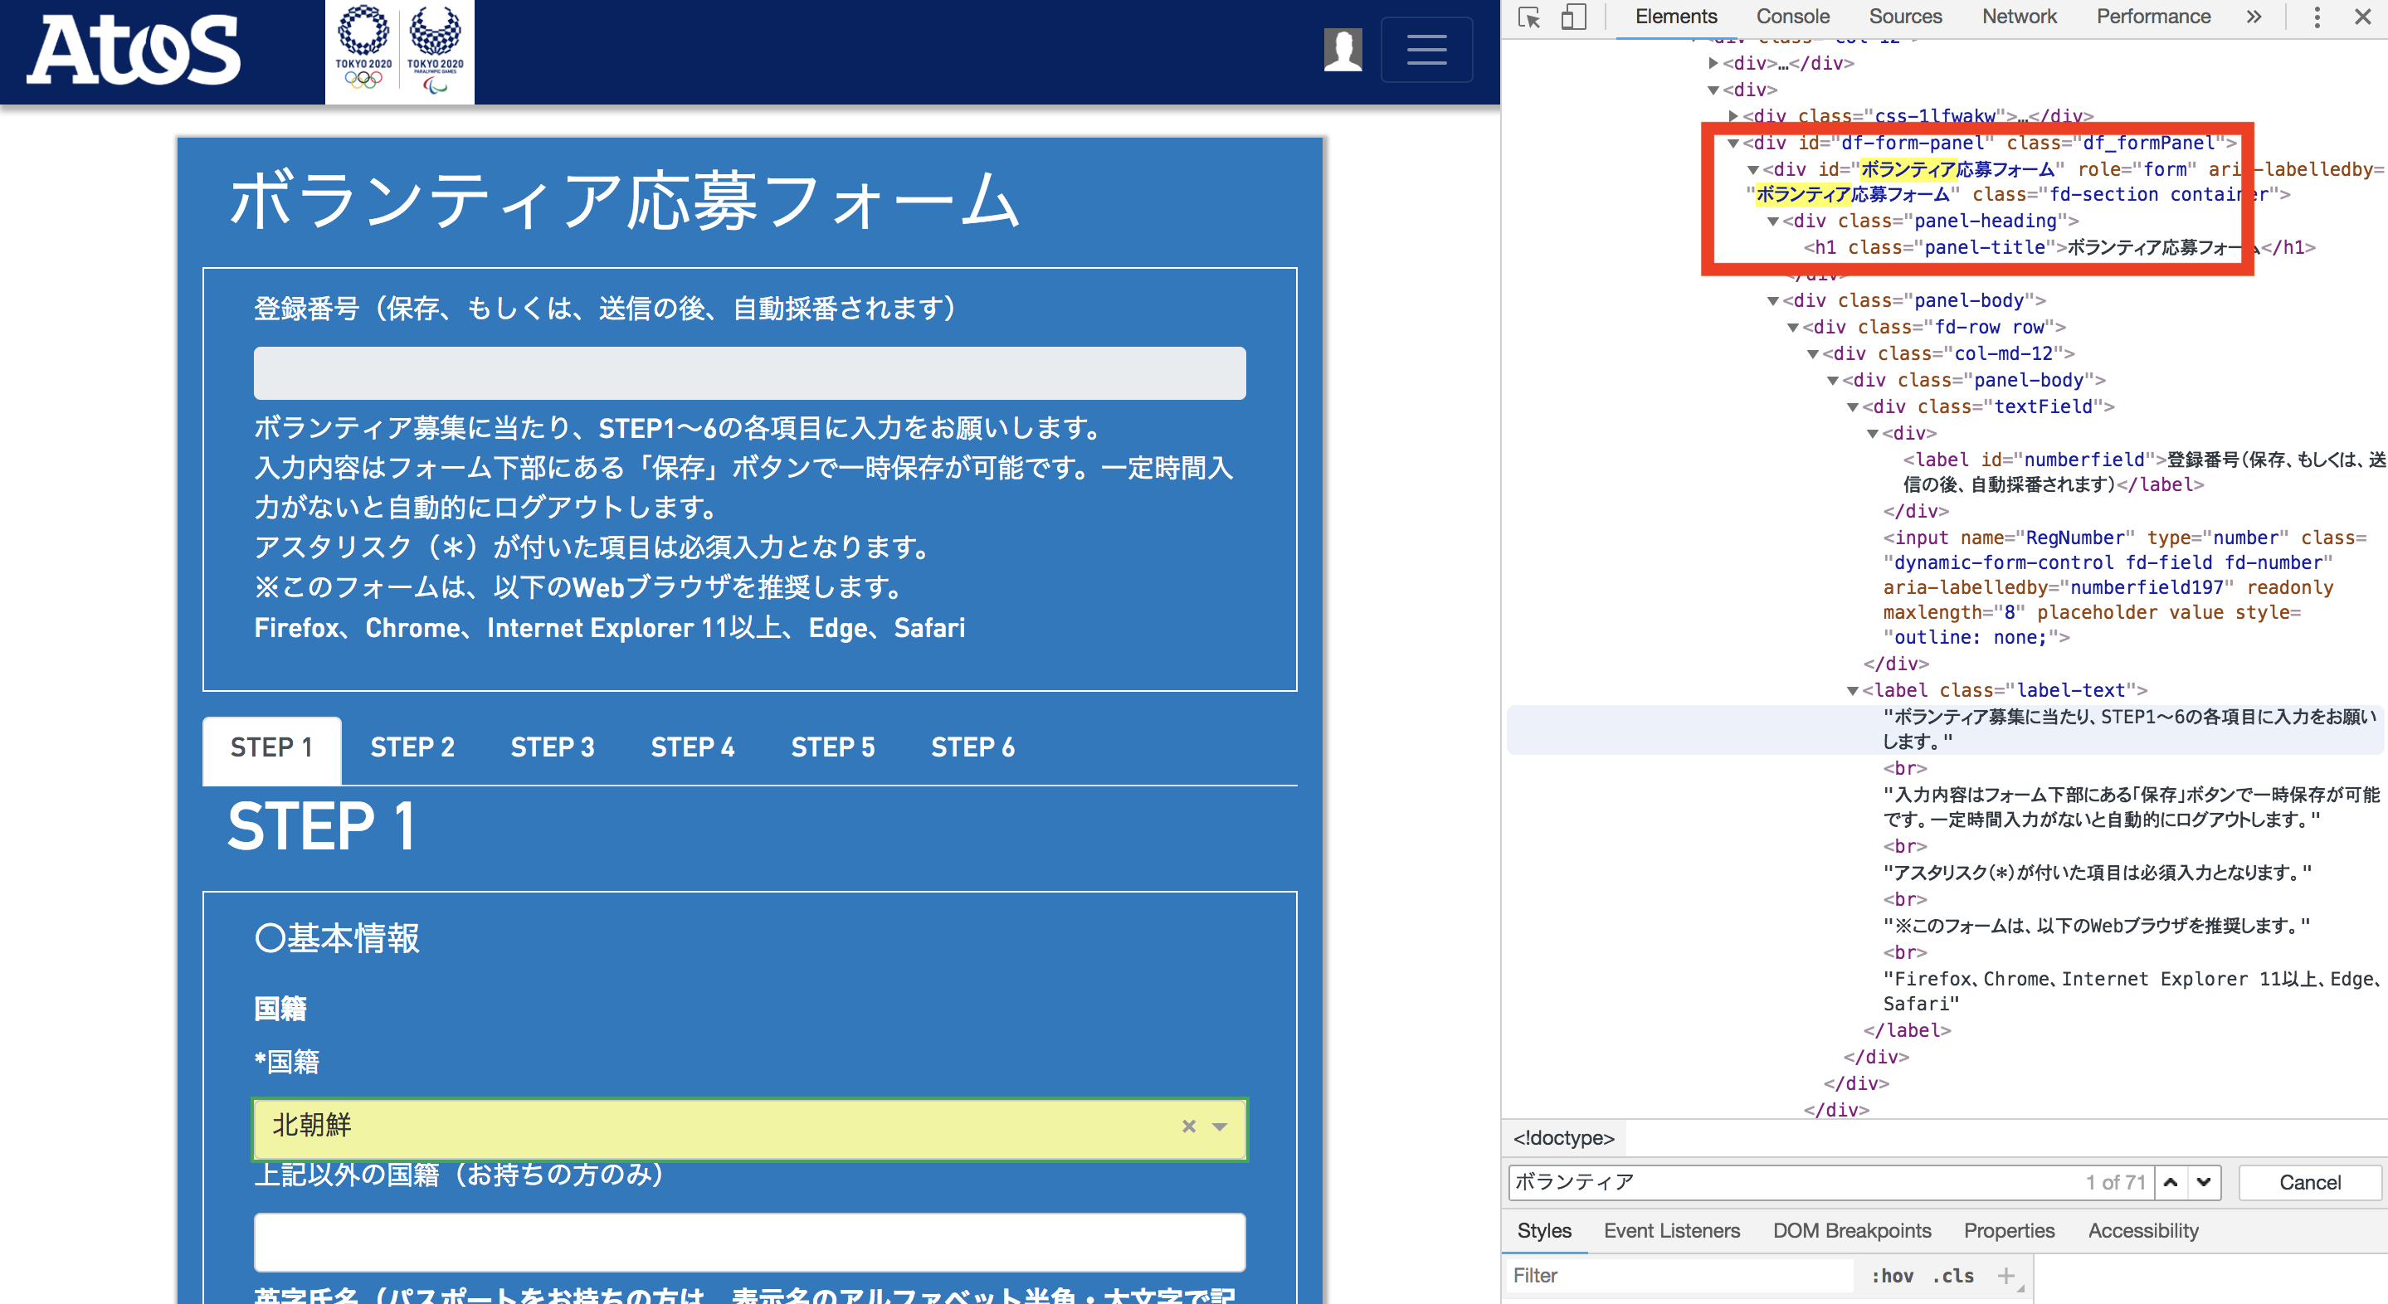This screenshot has height=1304, width=2388.
Task: Select the STEP 2 form tab
Action: tap(412, 748)
